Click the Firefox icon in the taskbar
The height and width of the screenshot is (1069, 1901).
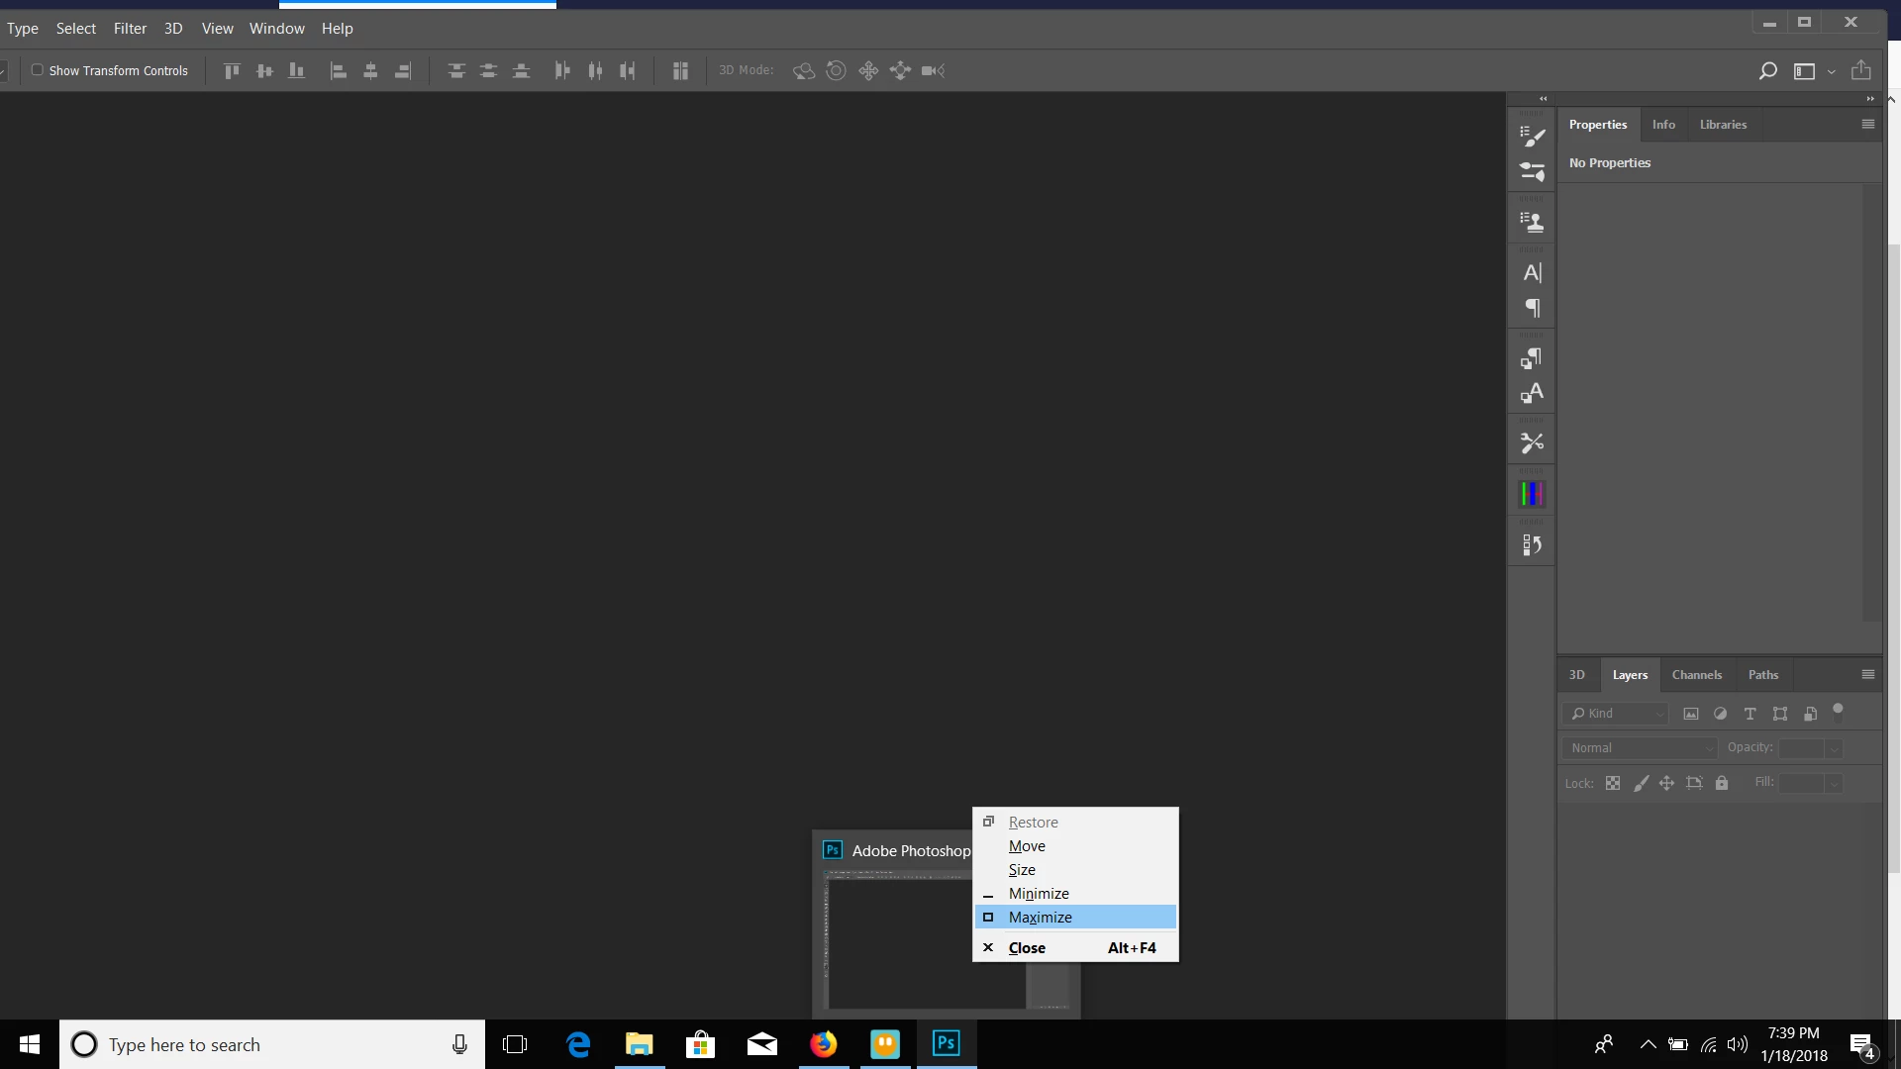[823, 1044]
